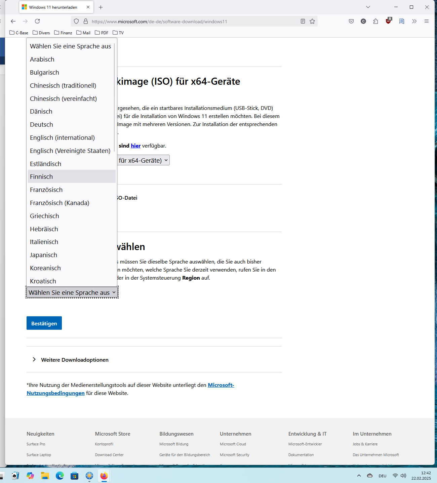Choose Bulgarisch in the language list
The height and width of the screenshot is (483, 437).
(x=72, y=72)
